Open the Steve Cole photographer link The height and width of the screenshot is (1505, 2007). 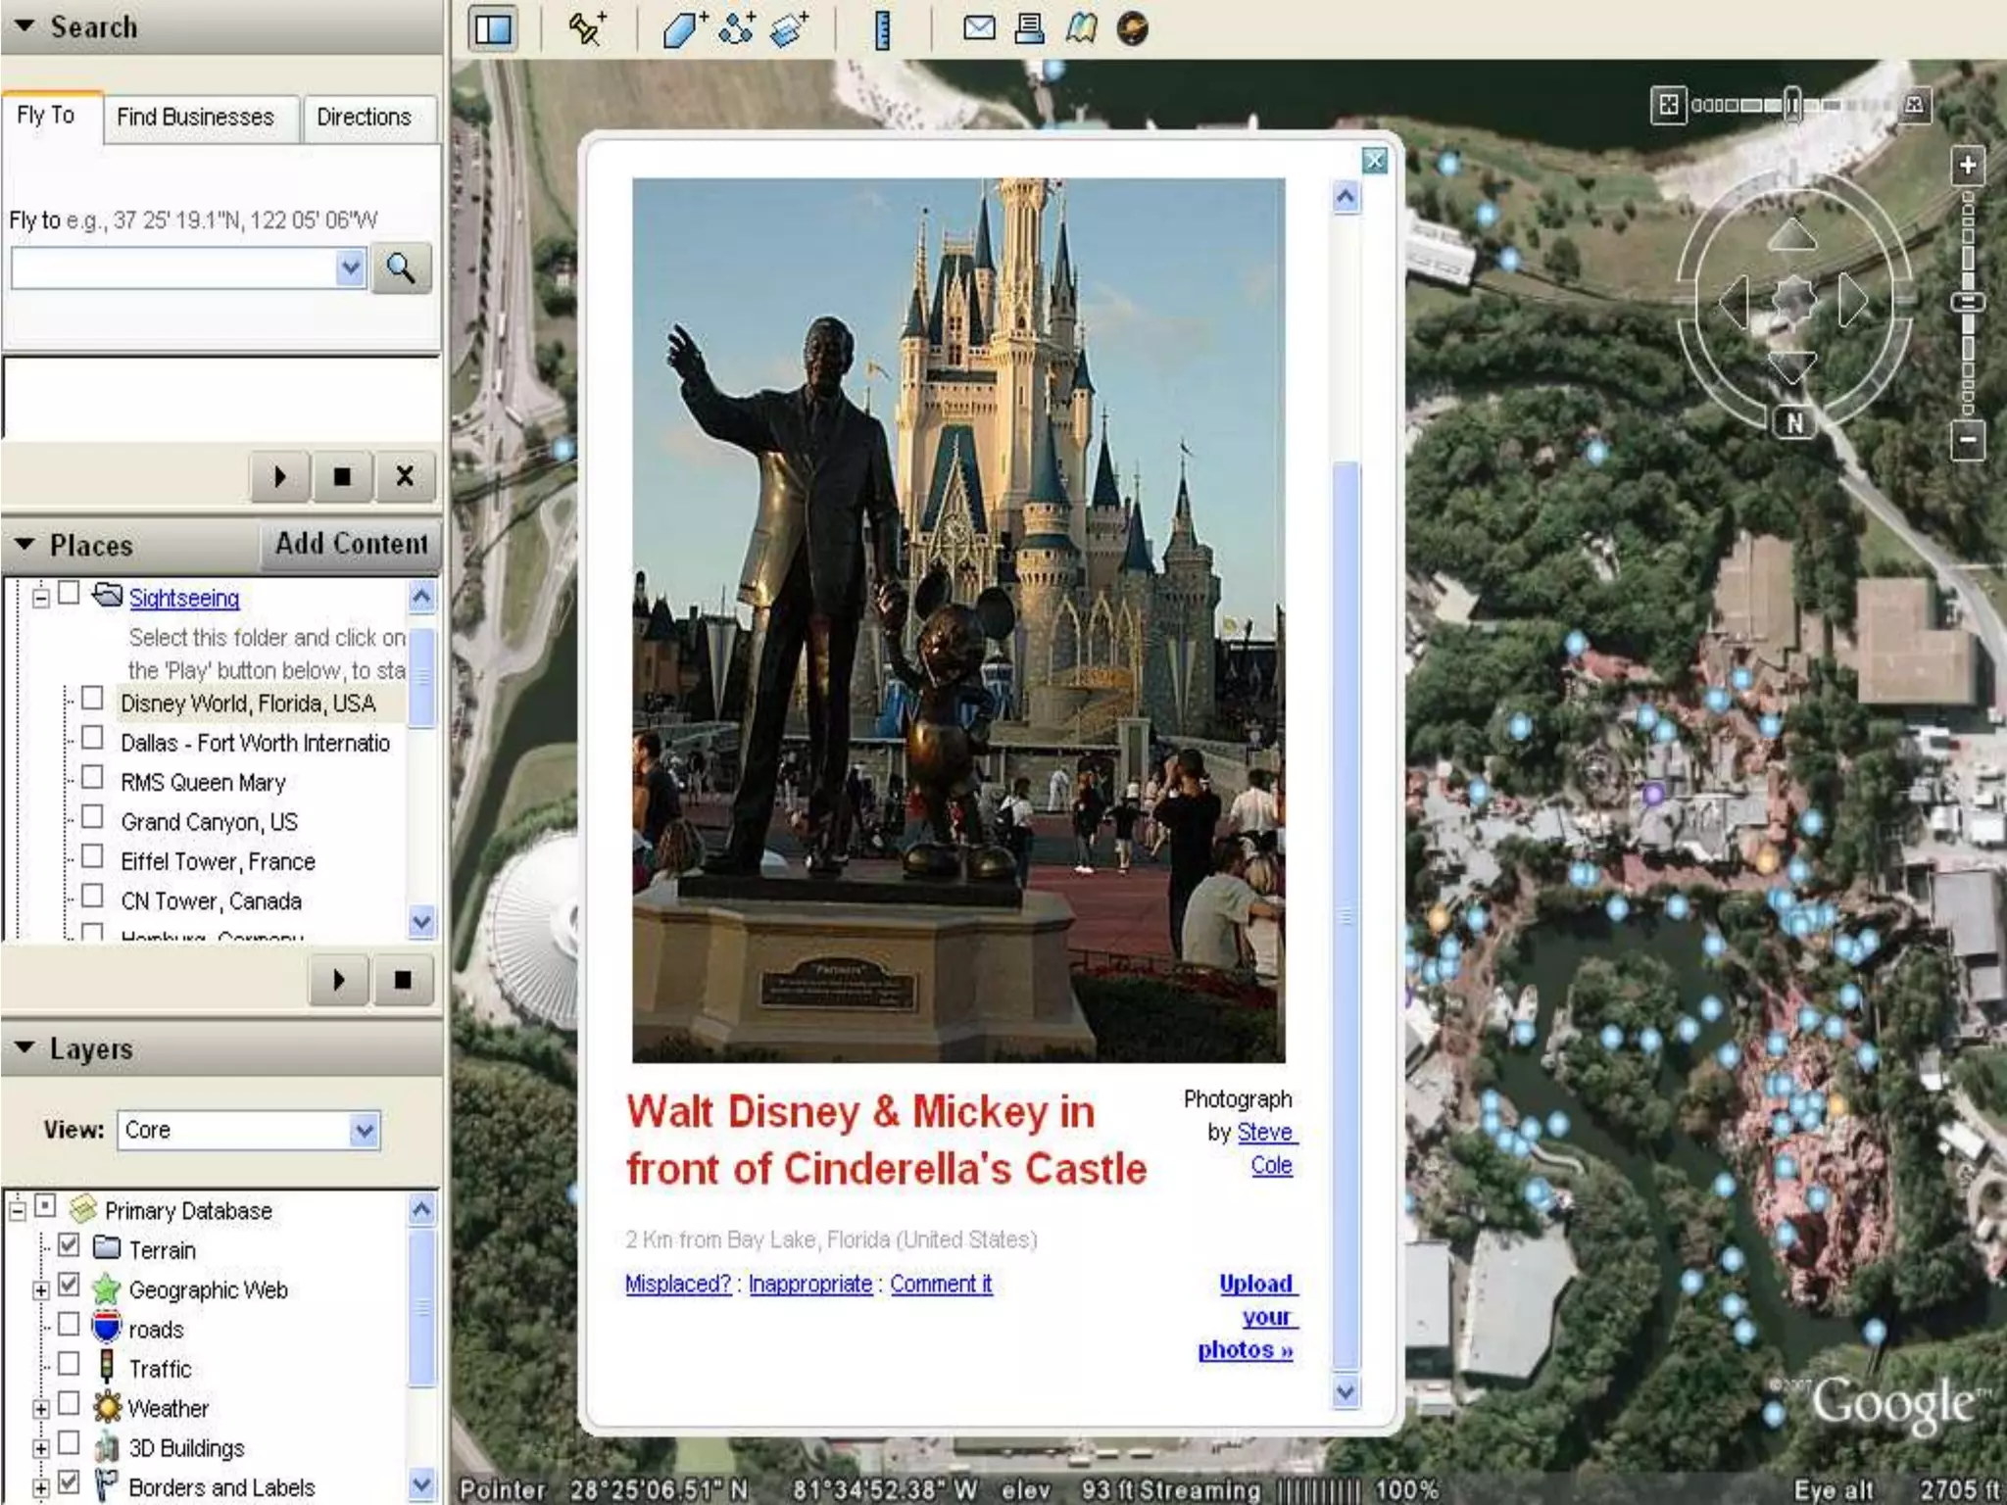1264,1134
